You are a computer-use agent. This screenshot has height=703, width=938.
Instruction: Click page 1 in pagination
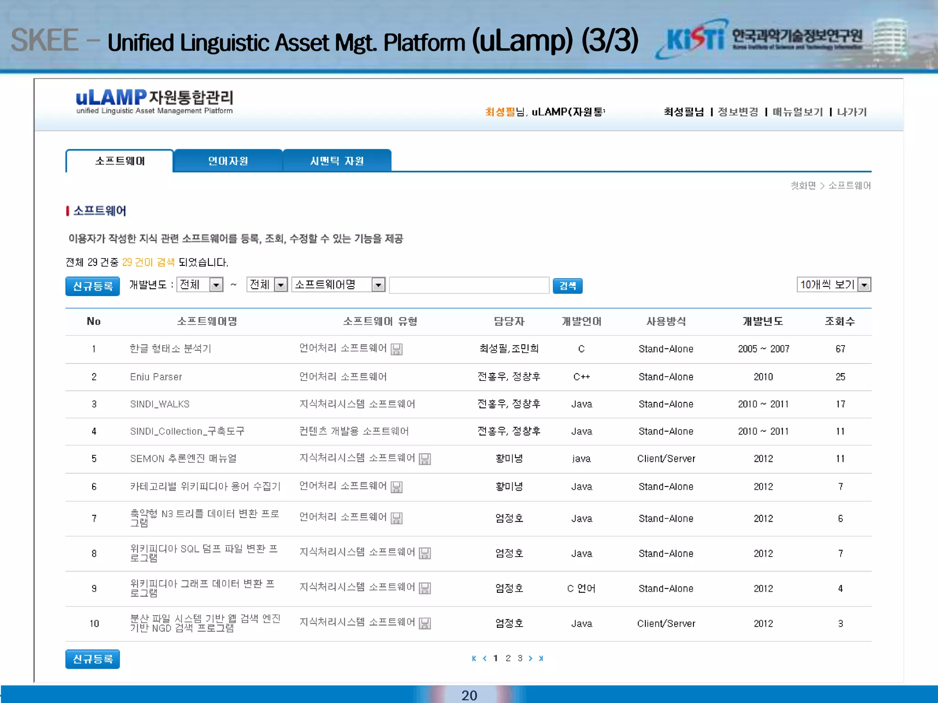pos(496,658)
